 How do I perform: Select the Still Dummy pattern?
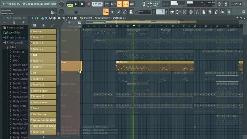pos(43,114)
